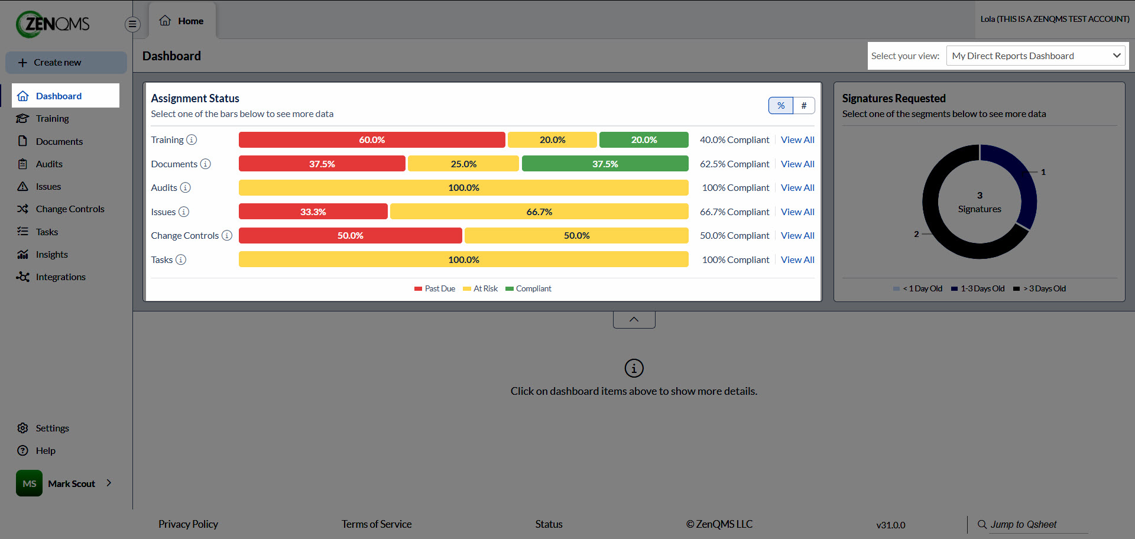Click the Documents info icon in Assignment Status

205,164
